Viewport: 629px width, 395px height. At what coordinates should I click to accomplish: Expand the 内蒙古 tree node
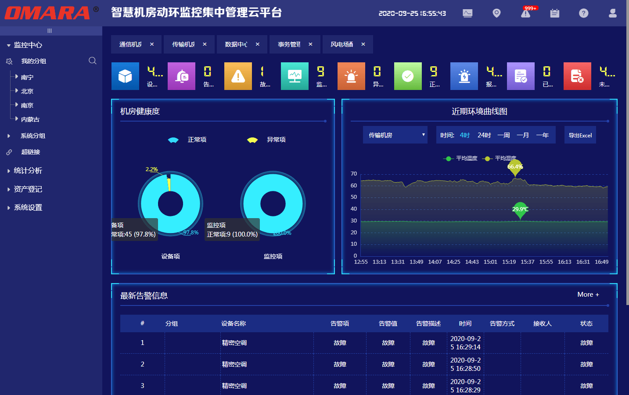17,119
